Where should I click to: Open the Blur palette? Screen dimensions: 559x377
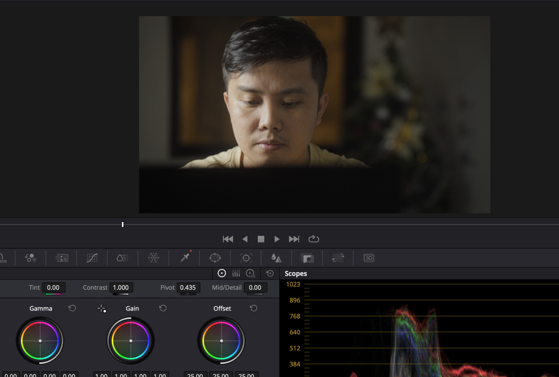click(x=276, y=258)
